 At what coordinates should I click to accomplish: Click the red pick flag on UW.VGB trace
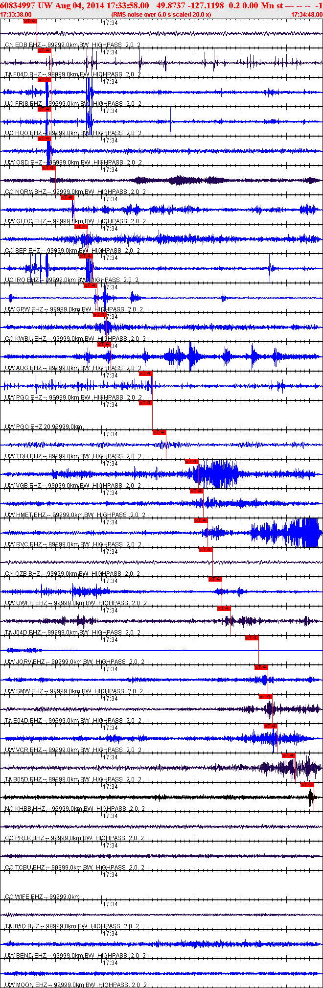tap(191, 462)
